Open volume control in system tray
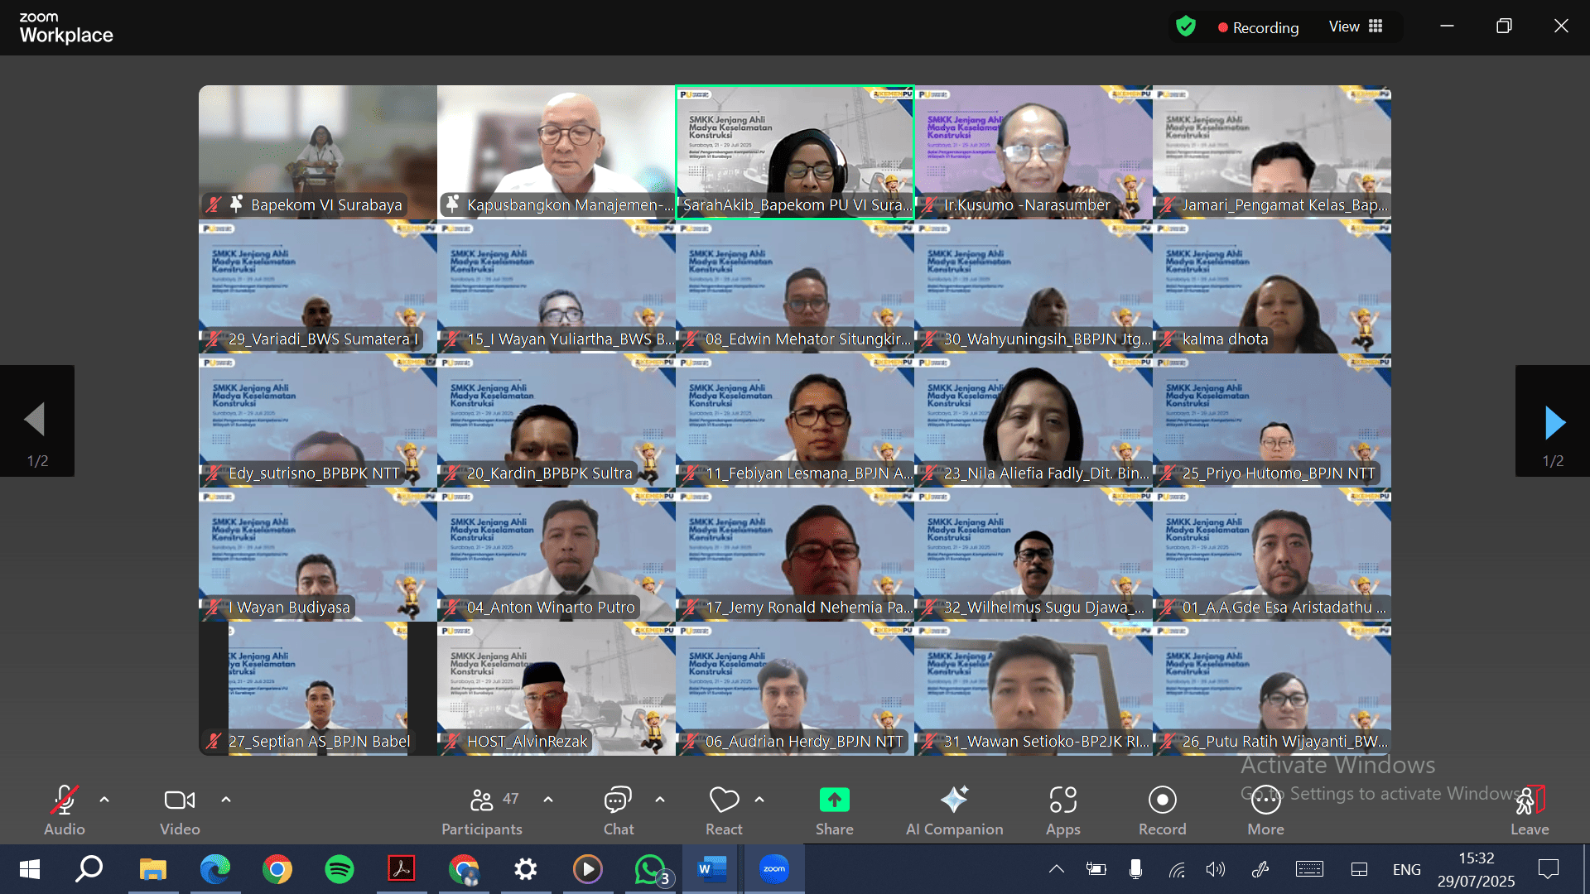 coord(1215,869)
